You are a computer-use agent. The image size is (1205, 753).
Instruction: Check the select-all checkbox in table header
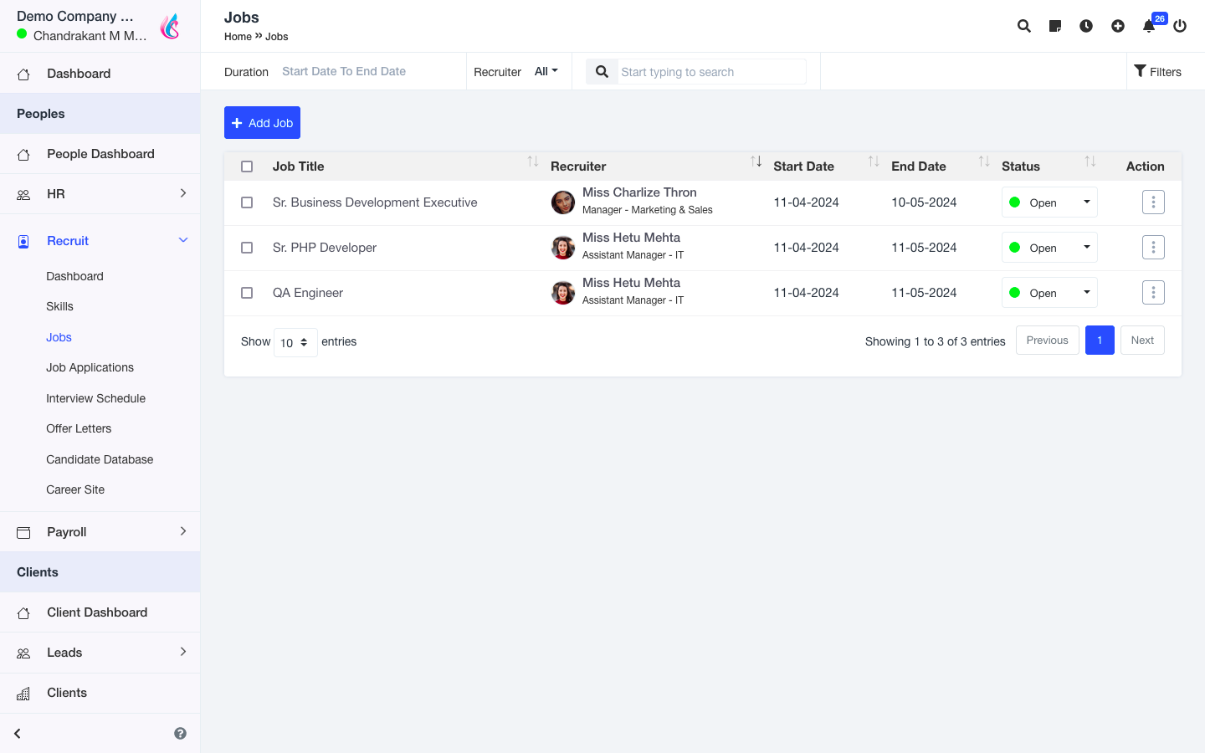pos(247,166)
